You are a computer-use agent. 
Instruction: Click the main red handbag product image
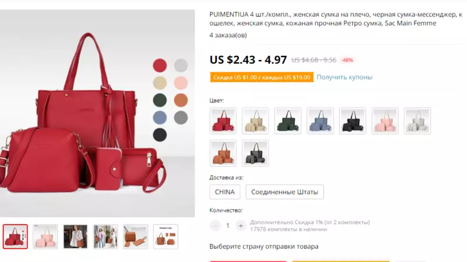tap(97, 114)
